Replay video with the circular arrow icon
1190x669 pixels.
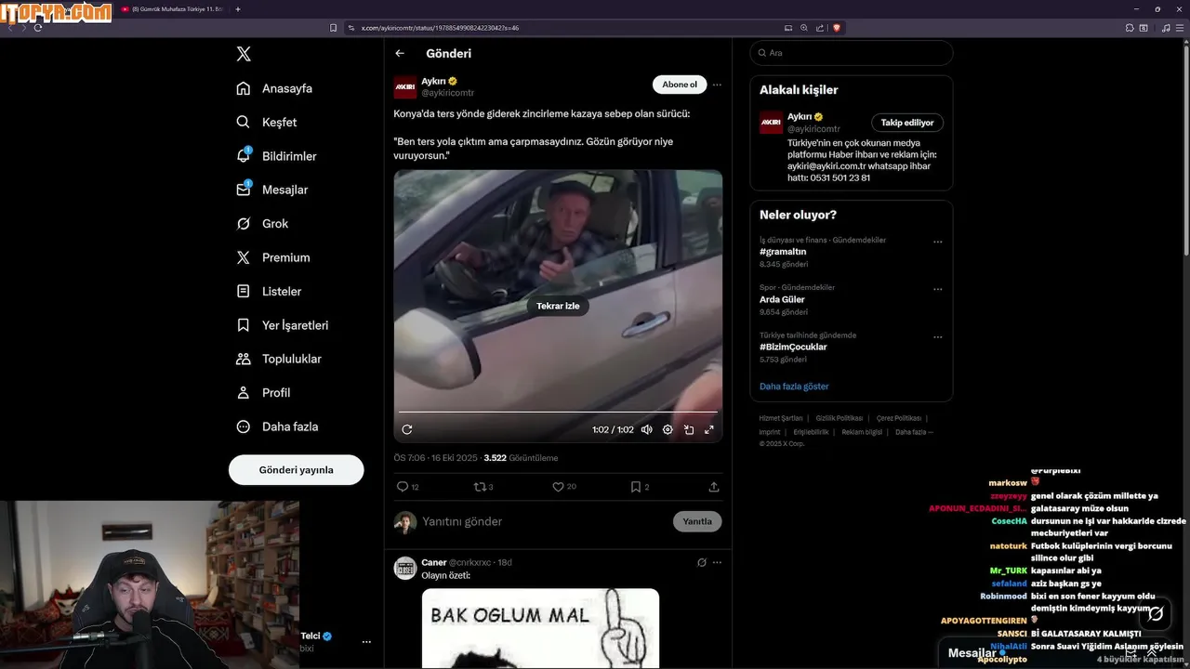tap(406, 429)
